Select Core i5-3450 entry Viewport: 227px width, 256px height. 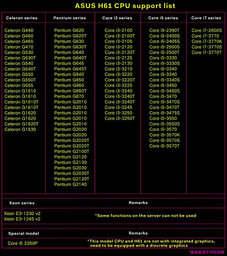tap(163, 85)
